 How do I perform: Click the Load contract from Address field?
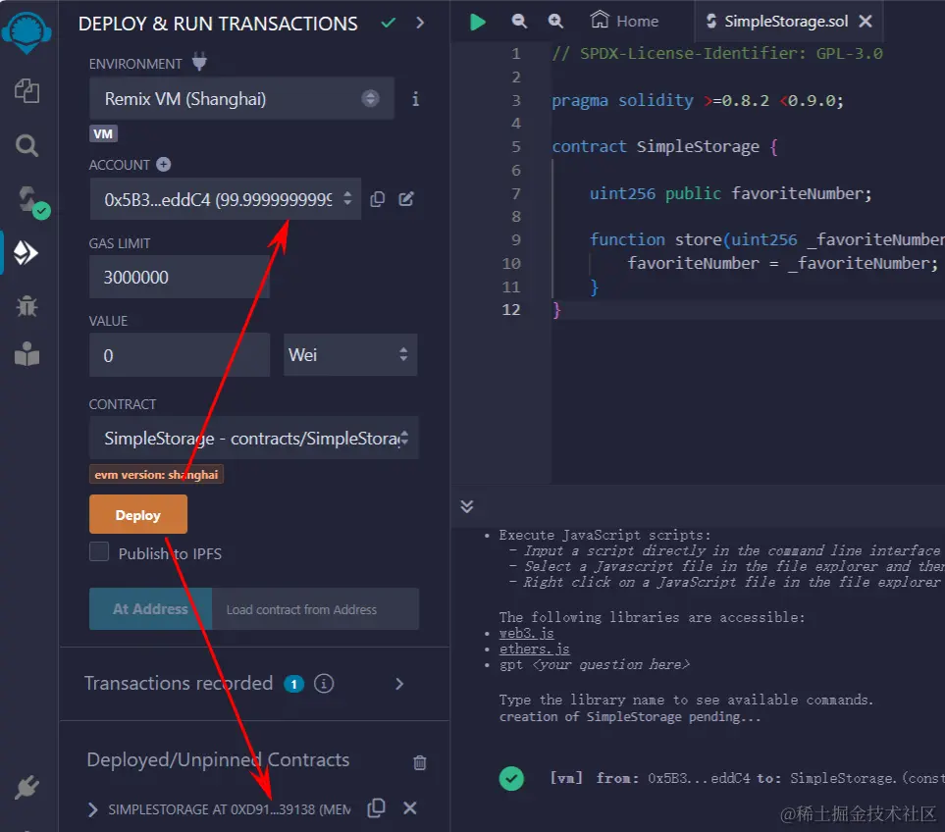(x=315, y=609)
